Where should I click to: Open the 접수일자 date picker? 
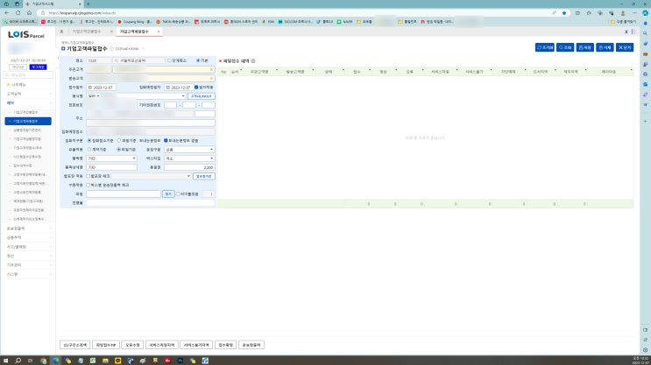89,88
